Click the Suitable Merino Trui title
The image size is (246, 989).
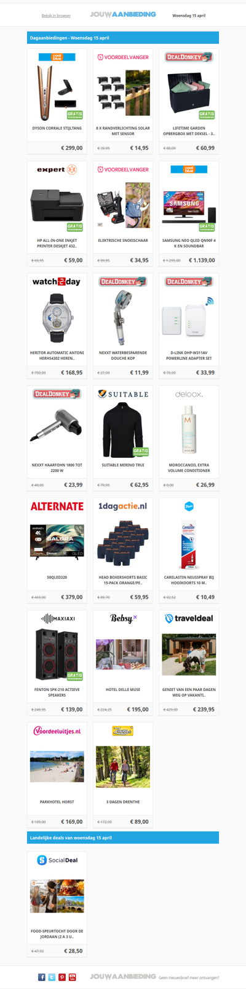coord(123,465)
